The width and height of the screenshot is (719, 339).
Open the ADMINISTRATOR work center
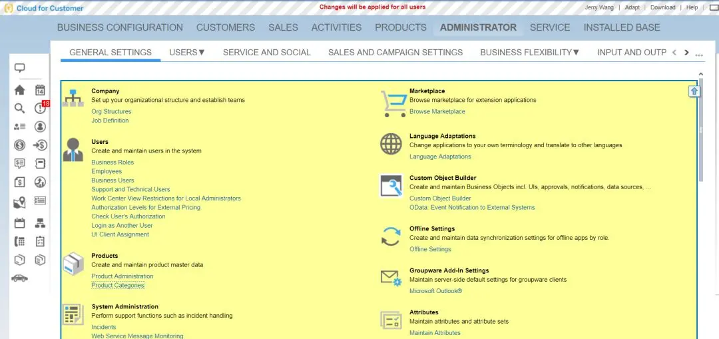478,27
